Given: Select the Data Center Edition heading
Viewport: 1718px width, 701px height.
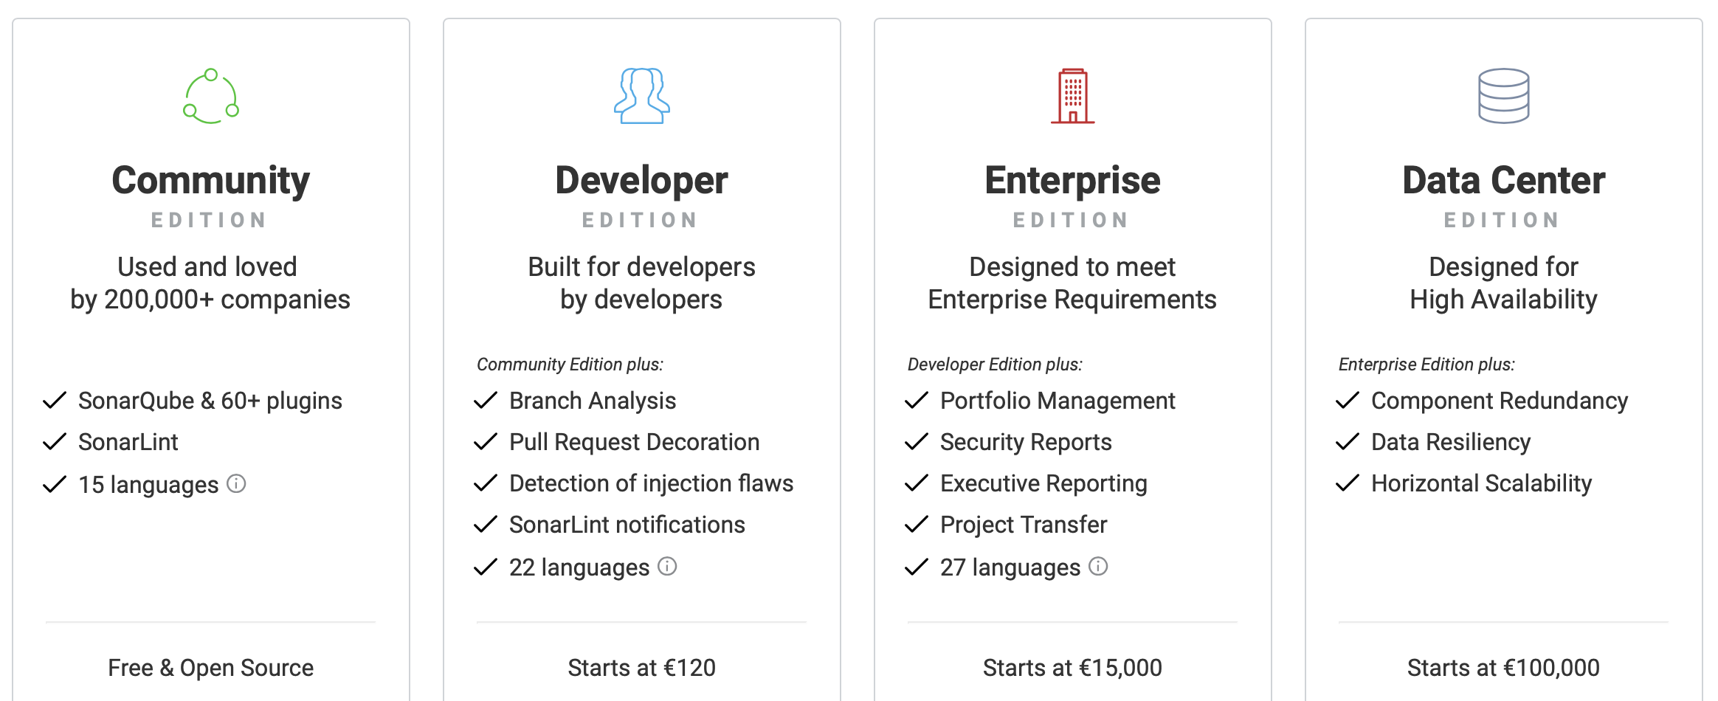Looking at the screenshot, I should click(x=1503, y=179).
